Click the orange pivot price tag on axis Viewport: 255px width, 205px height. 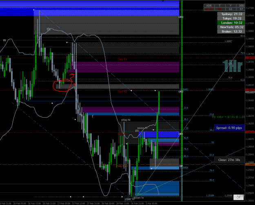(x=250, y=164)
